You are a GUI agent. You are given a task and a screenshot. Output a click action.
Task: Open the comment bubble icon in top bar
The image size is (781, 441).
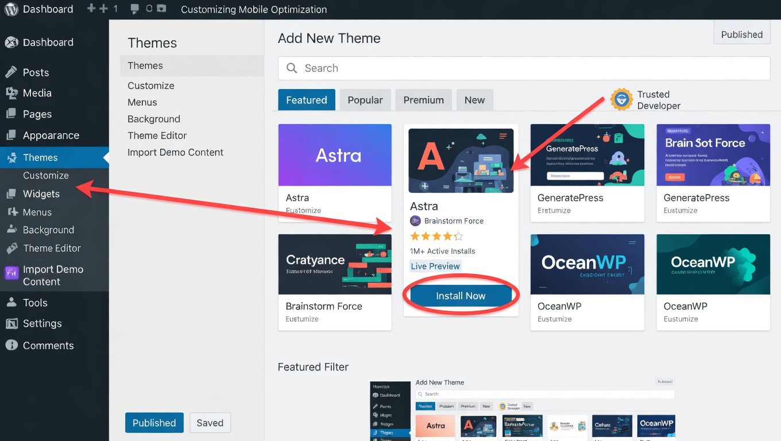[134, 9]
